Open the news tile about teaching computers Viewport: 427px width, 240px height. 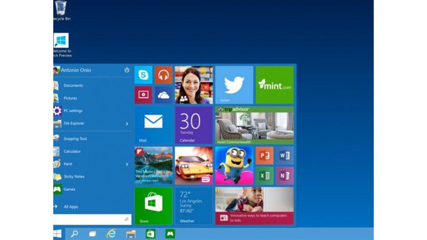tap(254, 206)
